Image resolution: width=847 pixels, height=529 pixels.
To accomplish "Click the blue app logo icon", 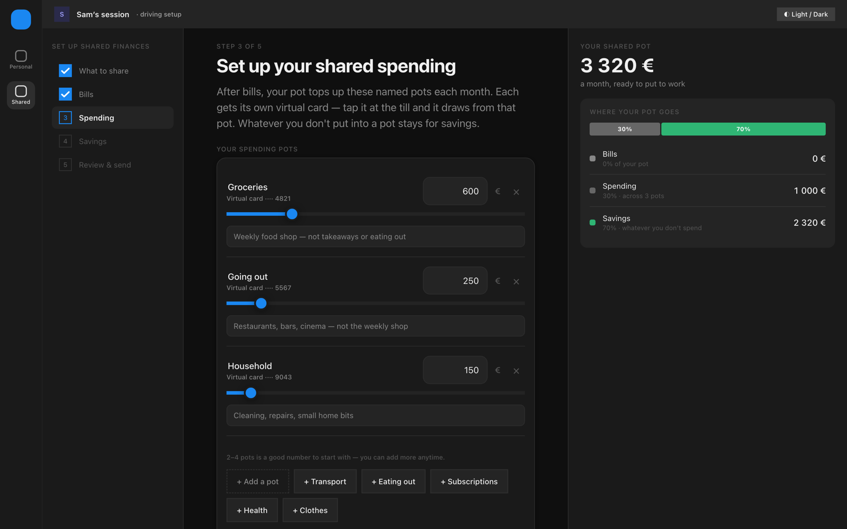I will (x=21, y=20).
